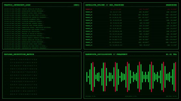The width and height of the screenshot is (181, 101).
Task: Click the LAT value in TARGET_05 row
Action: [x=144, y=20]
